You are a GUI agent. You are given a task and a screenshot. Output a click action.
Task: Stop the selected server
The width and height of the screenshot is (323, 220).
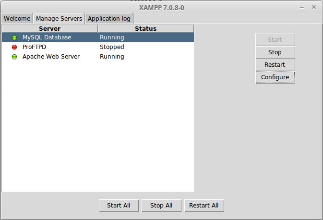pyautogui.click(x=275, y=52)
